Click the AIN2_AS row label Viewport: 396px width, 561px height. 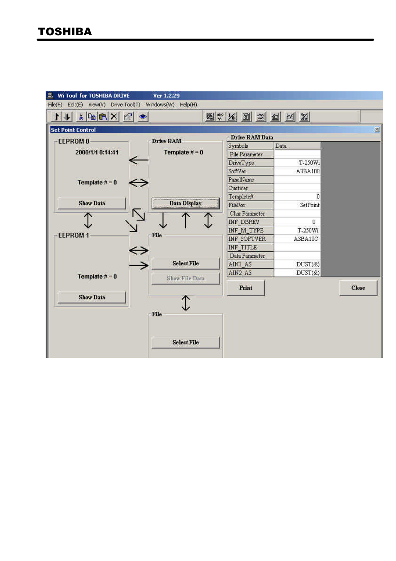pos(250,273)
